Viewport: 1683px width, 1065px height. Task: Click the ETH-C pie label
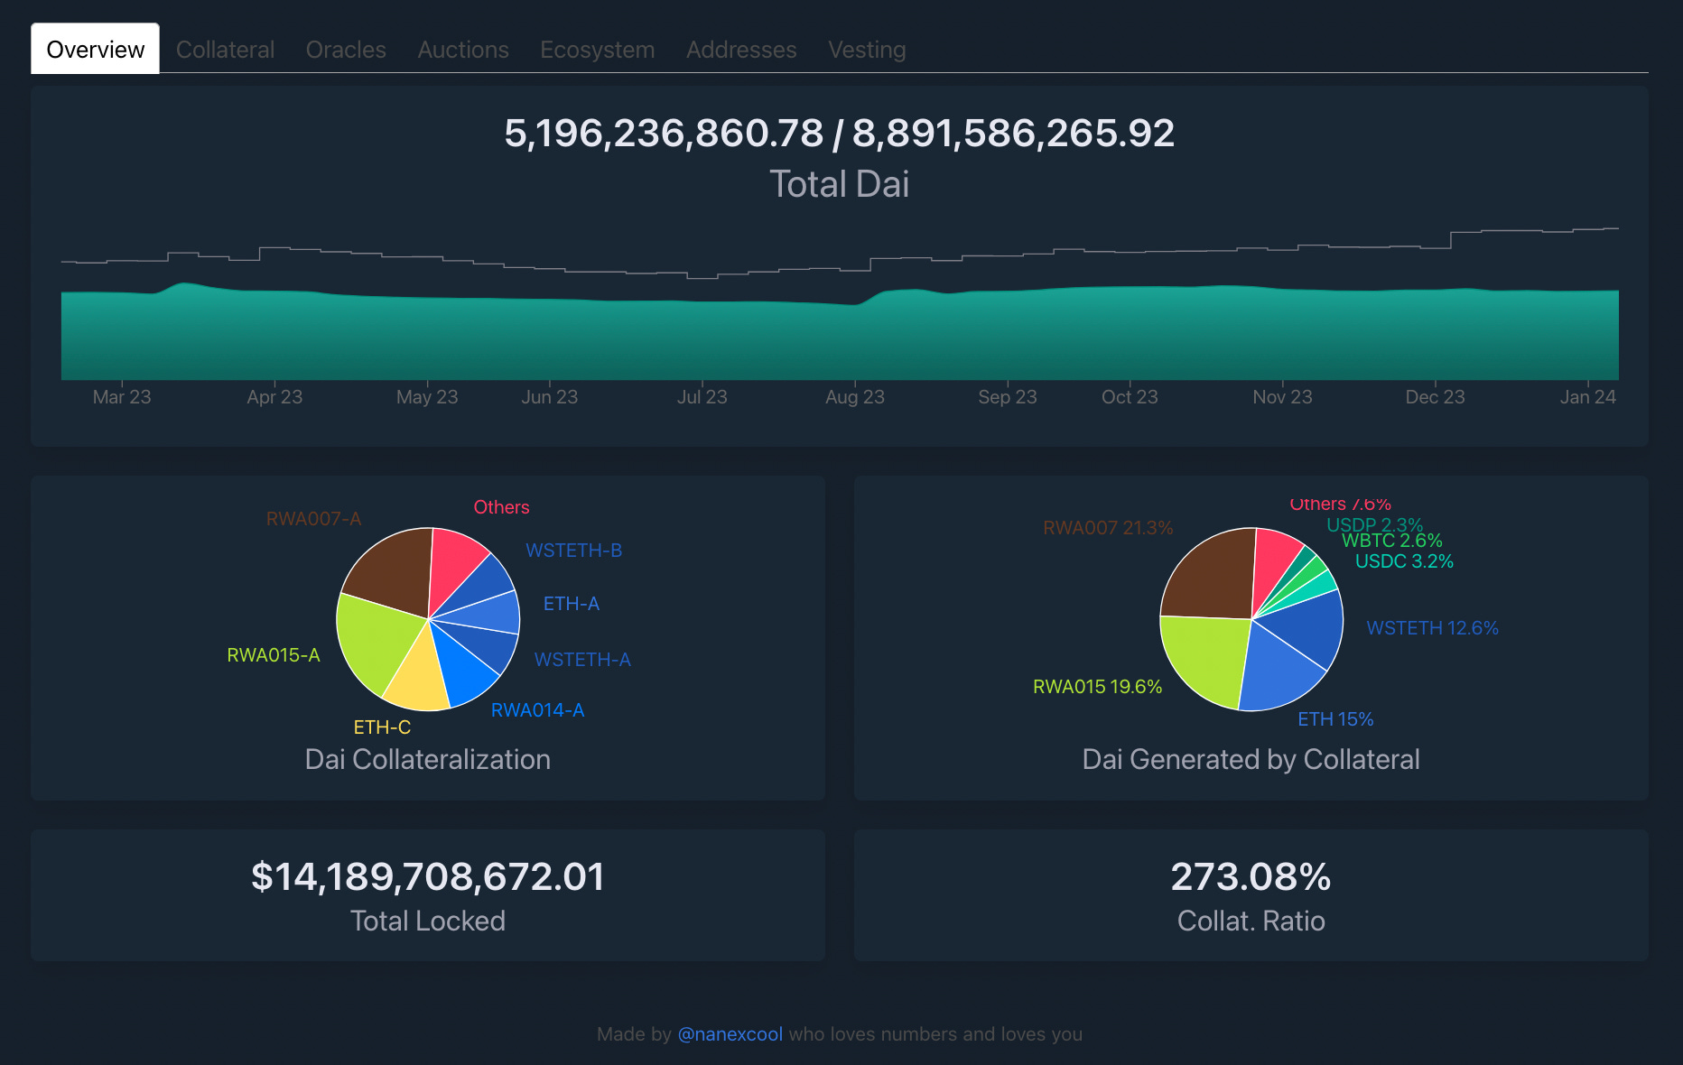click(382, 727)
